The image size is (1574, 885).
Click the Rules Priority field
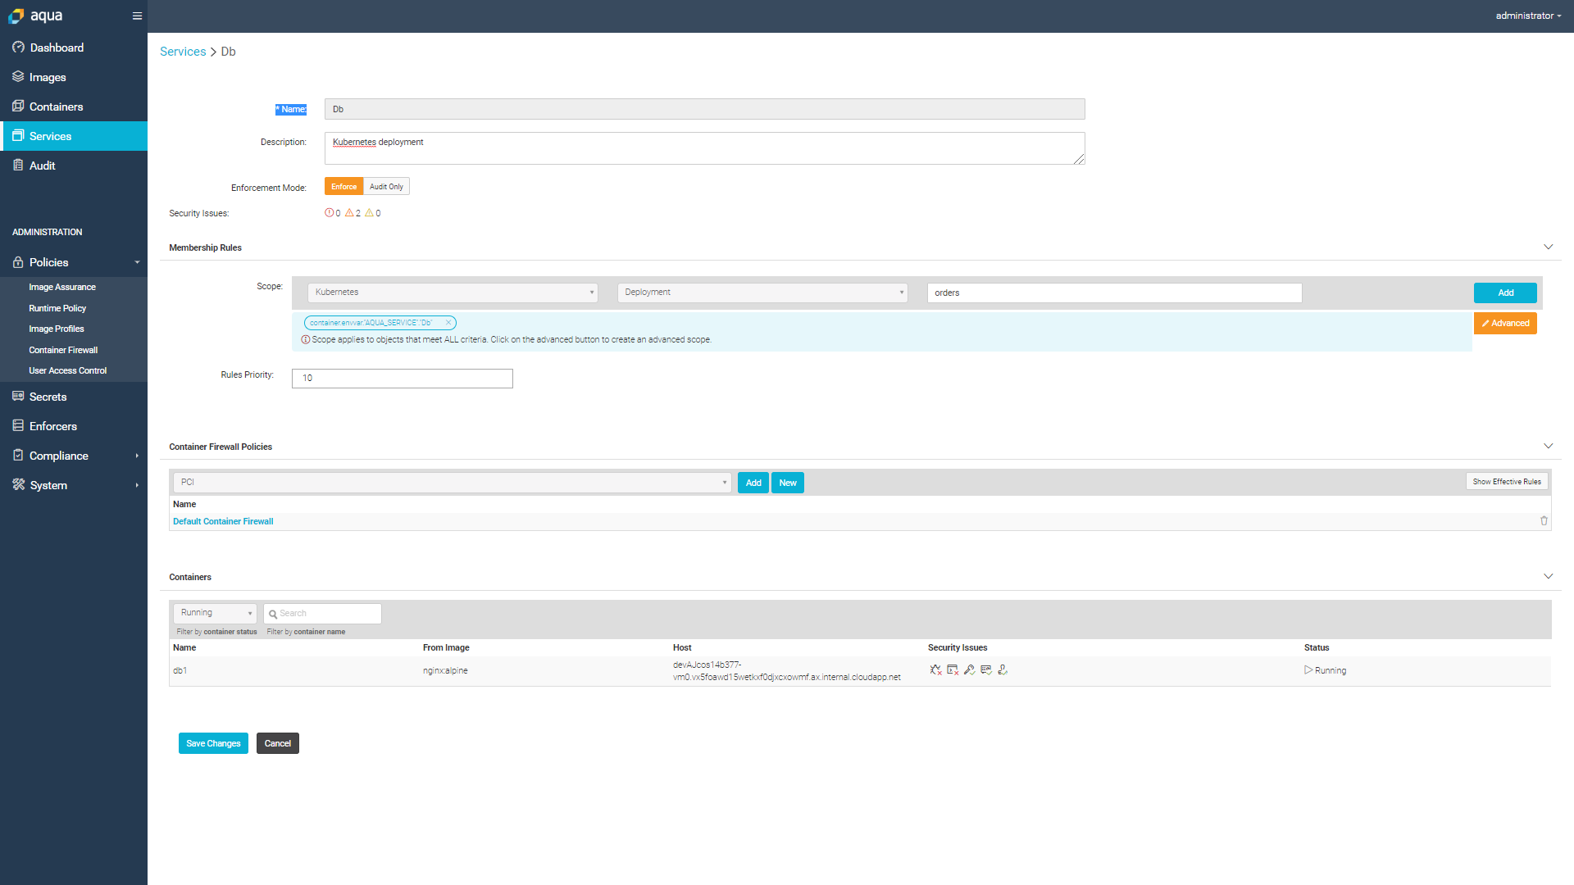coord(403,378)
